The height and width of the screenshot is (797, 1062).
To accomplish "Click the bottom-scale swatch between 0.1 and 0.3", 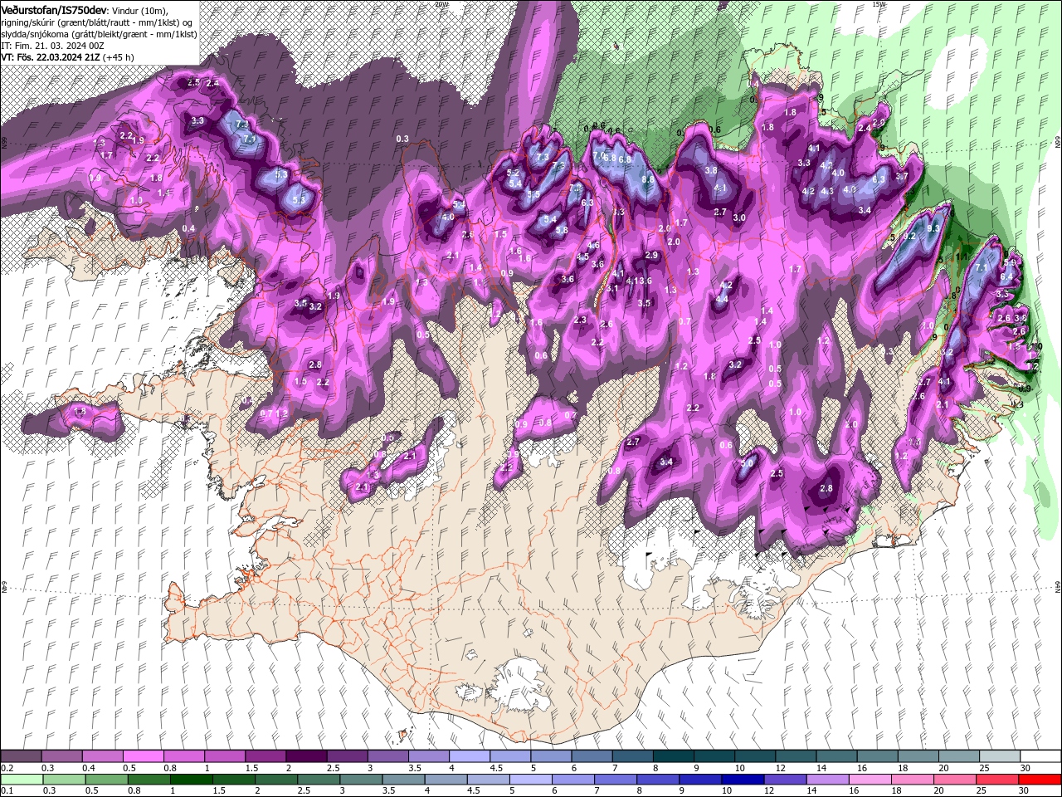I will point(22,780).
